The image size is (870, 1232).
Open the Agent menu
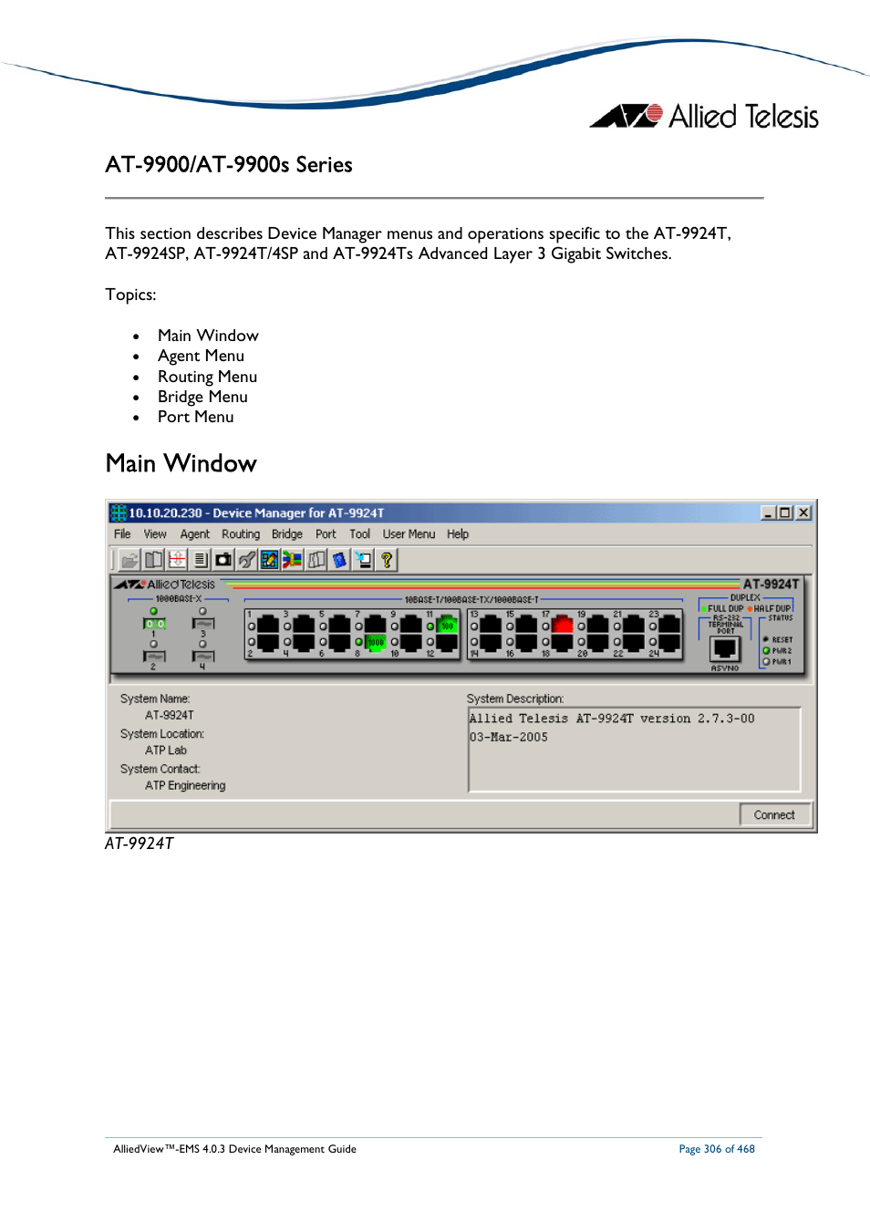tap(194, 534)
